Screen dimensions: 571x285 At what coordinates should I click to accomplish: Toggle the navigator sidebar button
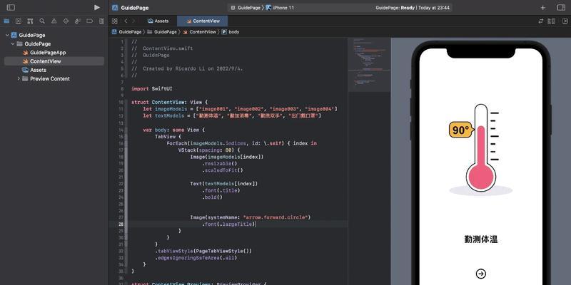click(11, 8)
